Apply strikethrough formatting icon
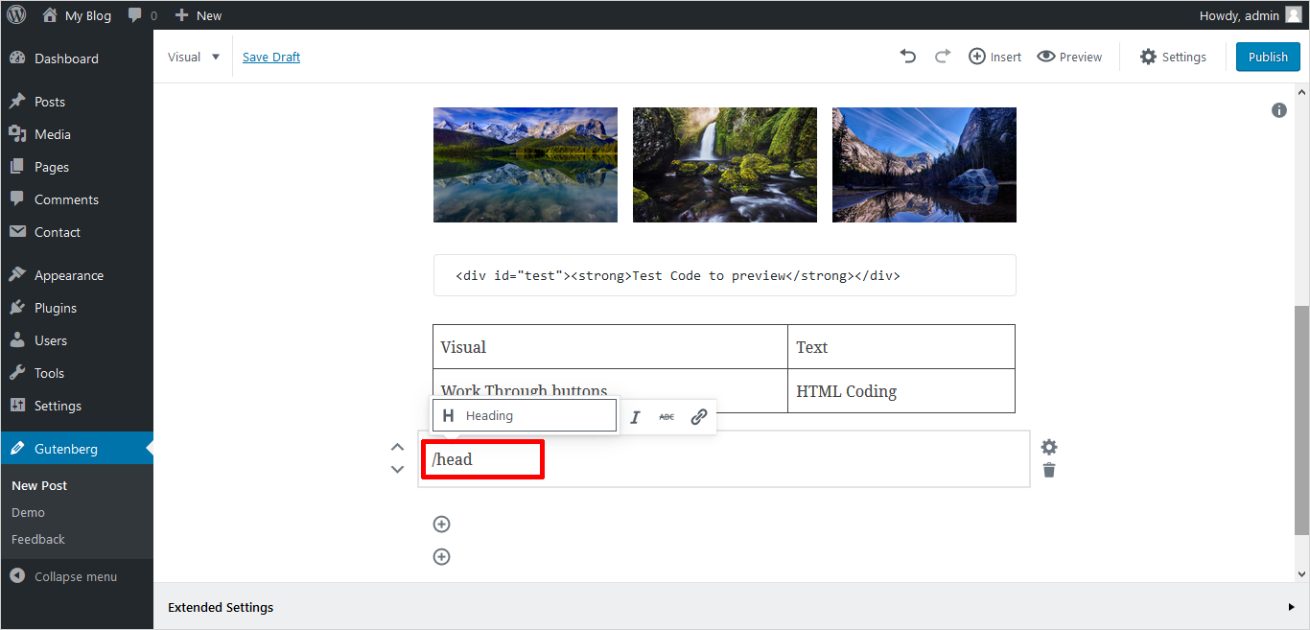Viewport: 1310px width, 630px height. pos(667,416)
